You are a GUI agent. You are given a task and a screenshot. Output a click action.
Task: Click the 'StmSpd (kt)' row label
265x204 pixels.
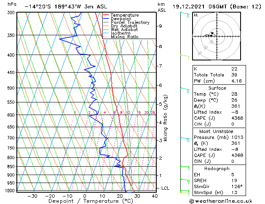point(209,193)
